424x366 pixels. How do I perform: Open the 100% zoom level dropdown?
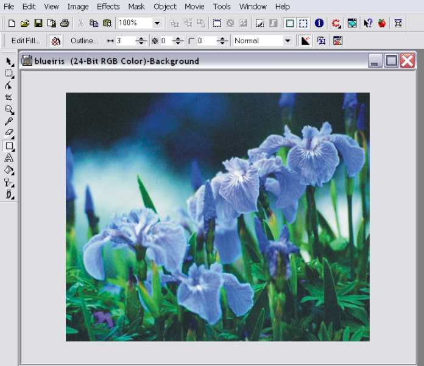[x=157, y=23]
